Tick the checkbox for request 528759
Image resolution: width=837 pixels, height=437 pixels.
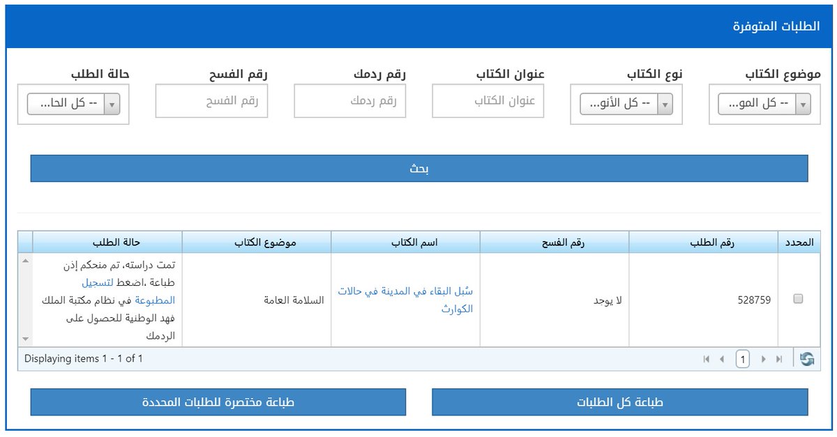799,299
